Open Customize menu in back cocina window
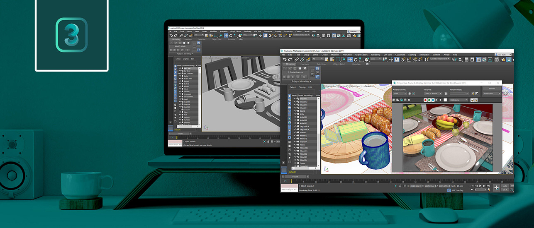The height and width of the screenshot is (228, 534). point(268,31)
